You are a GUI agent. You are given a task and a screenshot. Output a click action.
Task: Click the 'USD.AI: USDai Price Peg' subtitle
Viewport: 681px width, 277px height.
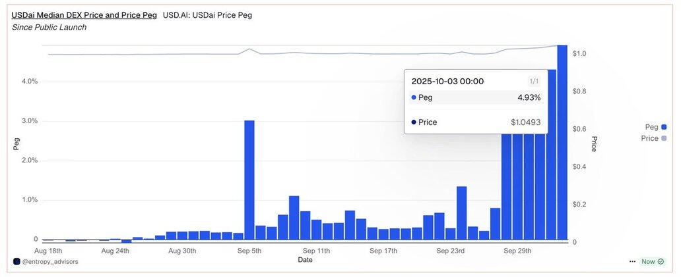(207, 14)
